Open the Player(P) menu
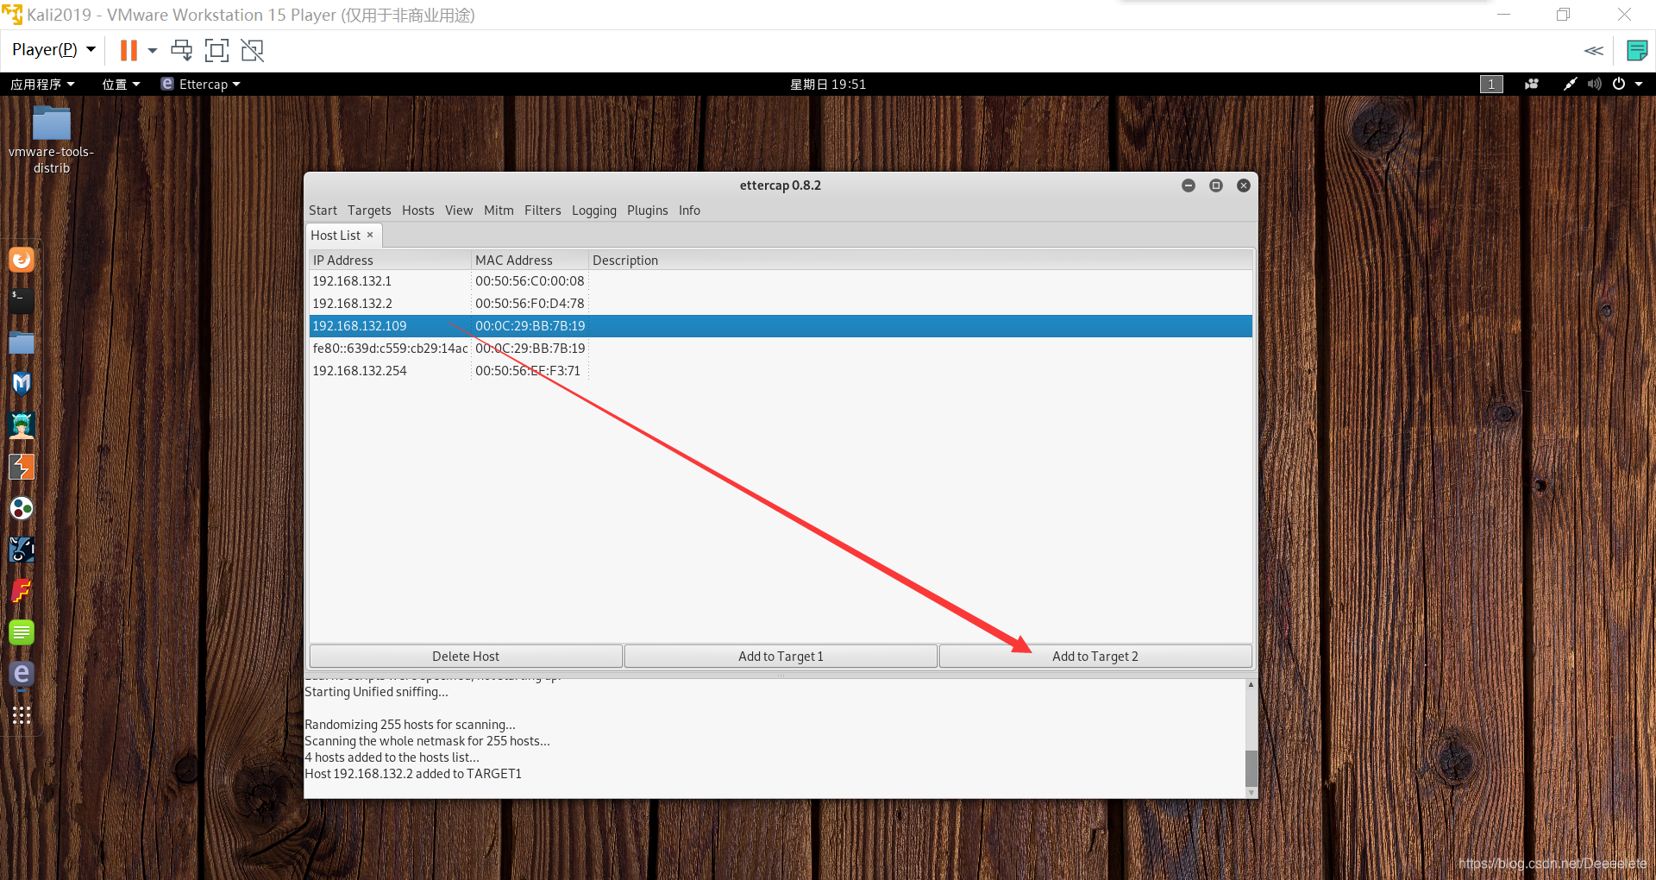The height and width of the screenshot is (880, 1656). [x=53, y=50]
